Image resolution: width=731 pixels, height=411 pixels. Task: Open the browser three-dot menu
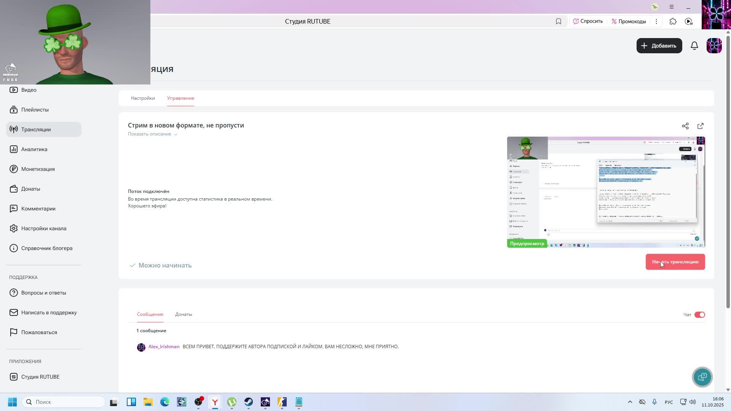[656, 21]
